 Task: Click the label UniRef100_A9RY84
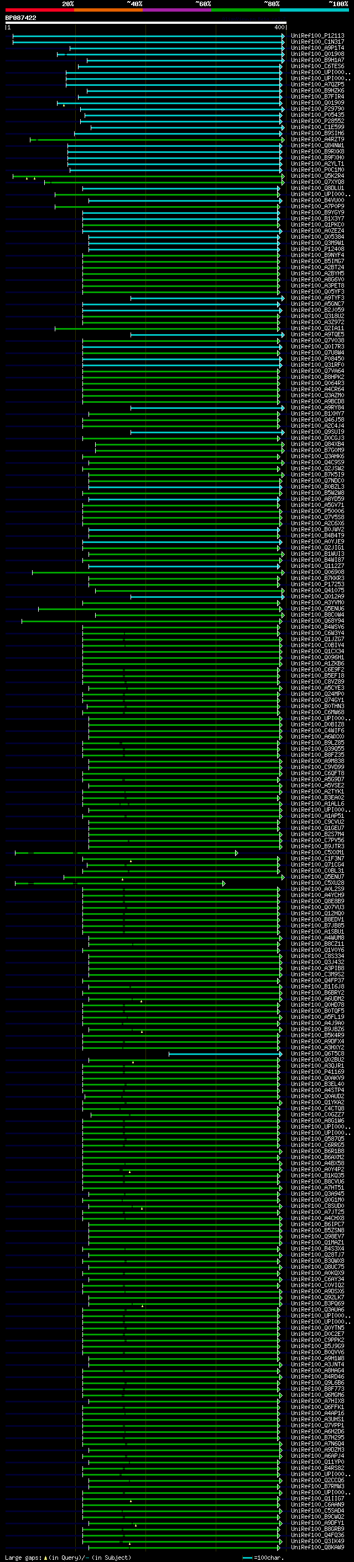pos(317,407)
